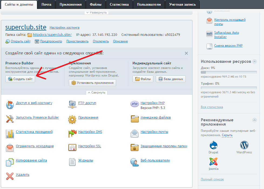
Task: Click the Установить приложения button
Action: (x=92, y=83)
